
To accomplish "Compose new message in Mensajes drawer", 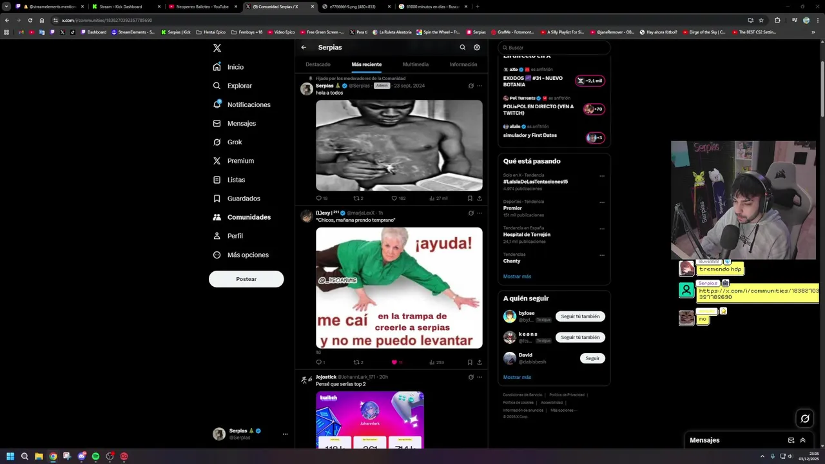I will pos(791,440).
